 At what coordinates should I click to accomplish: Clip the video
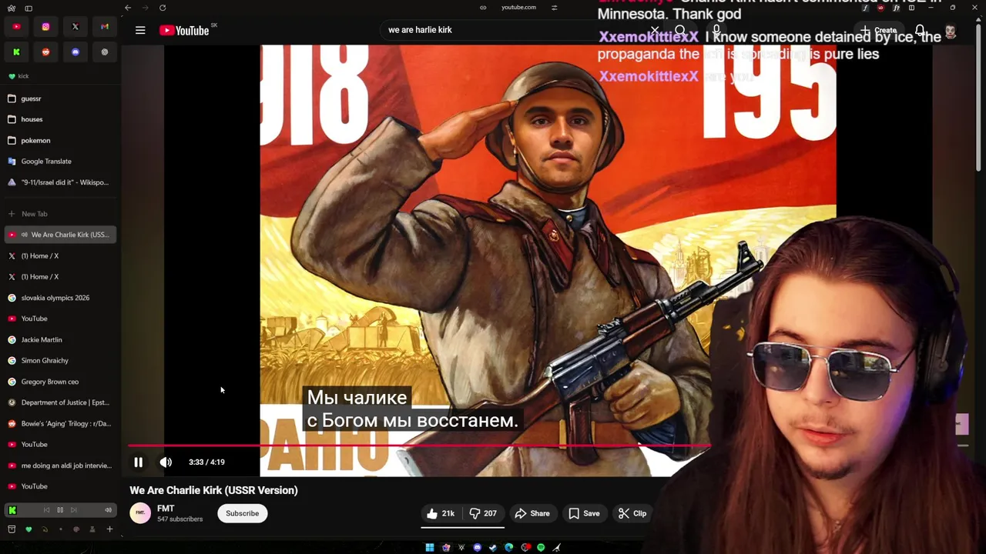632,513
